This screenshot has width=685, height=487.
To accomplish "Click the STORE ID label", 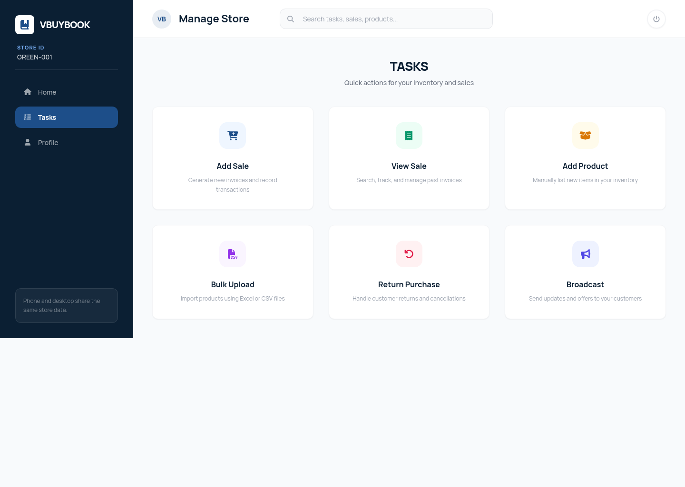I will point(30,48).
